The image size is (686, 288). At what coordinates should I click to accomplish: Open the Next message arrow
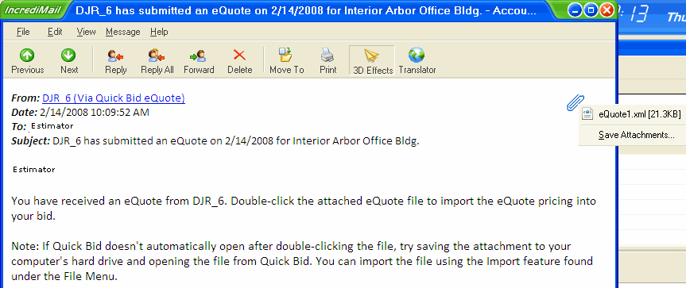[x=68, y=61]
